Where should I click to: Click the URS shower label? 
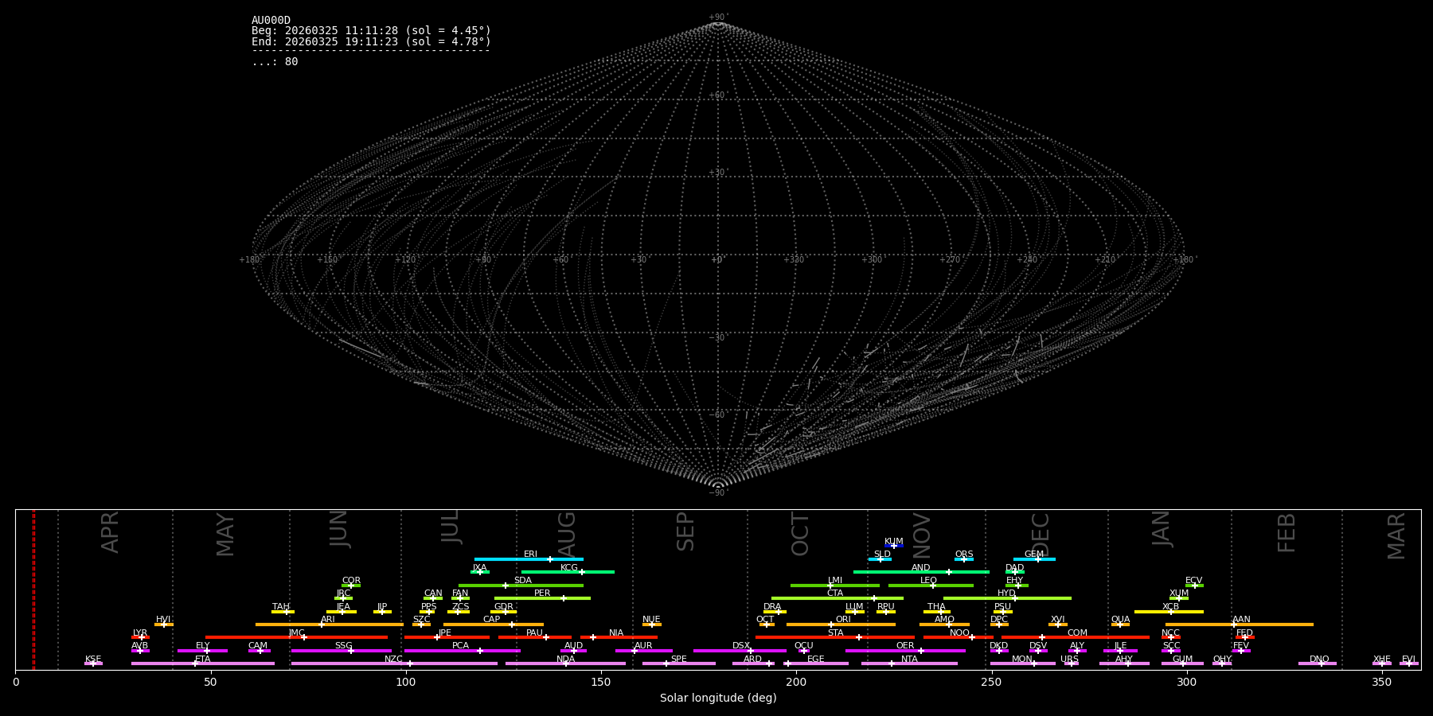click(x=1069, y=660)
